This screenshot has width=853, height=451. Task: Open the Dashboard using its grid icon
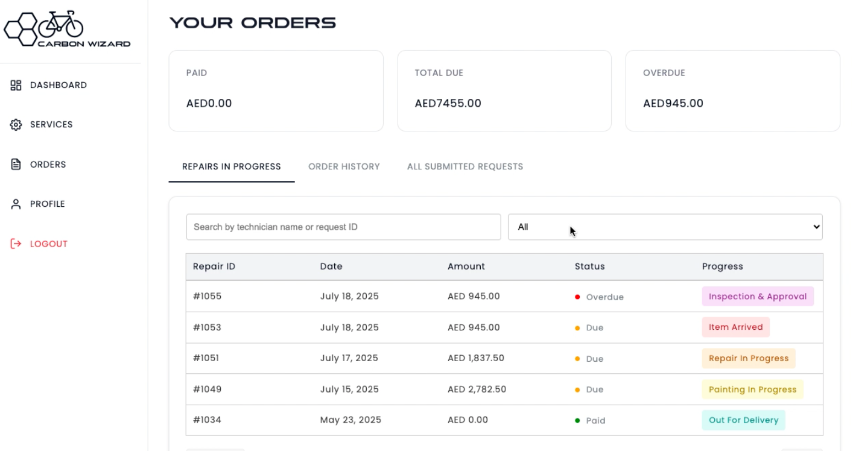[15, 85]
